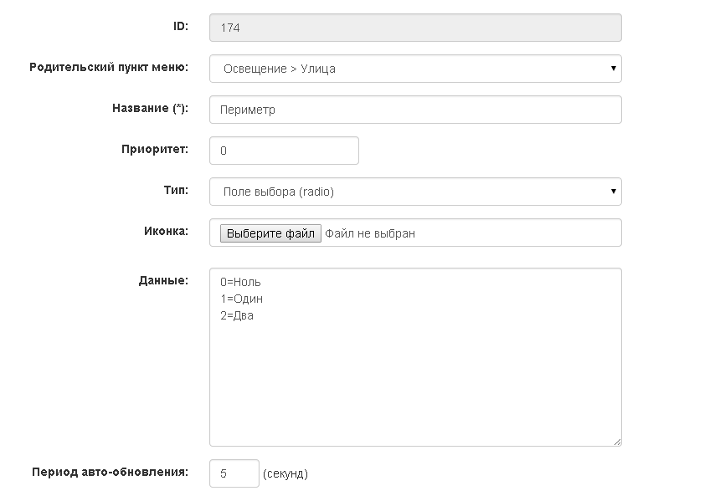This screenshot has height=496, width=720.
Task: Open the Родительский пункт меню dropdown
Action: (x=415, y=69)
